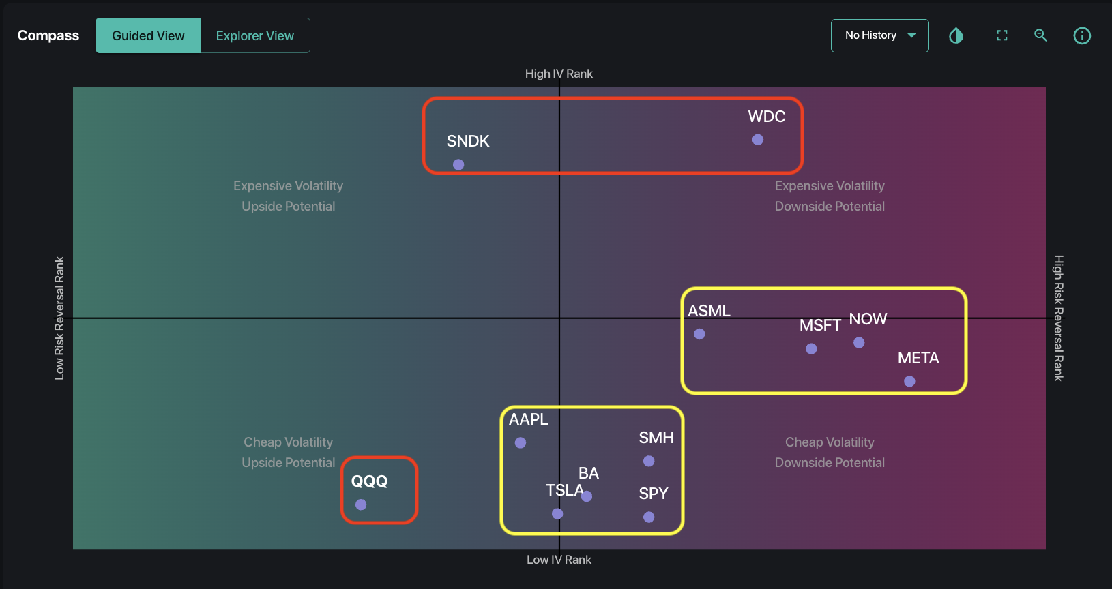The image size is (1112, 589).
Task: Select the SPY data point
Action: [649, 517]
